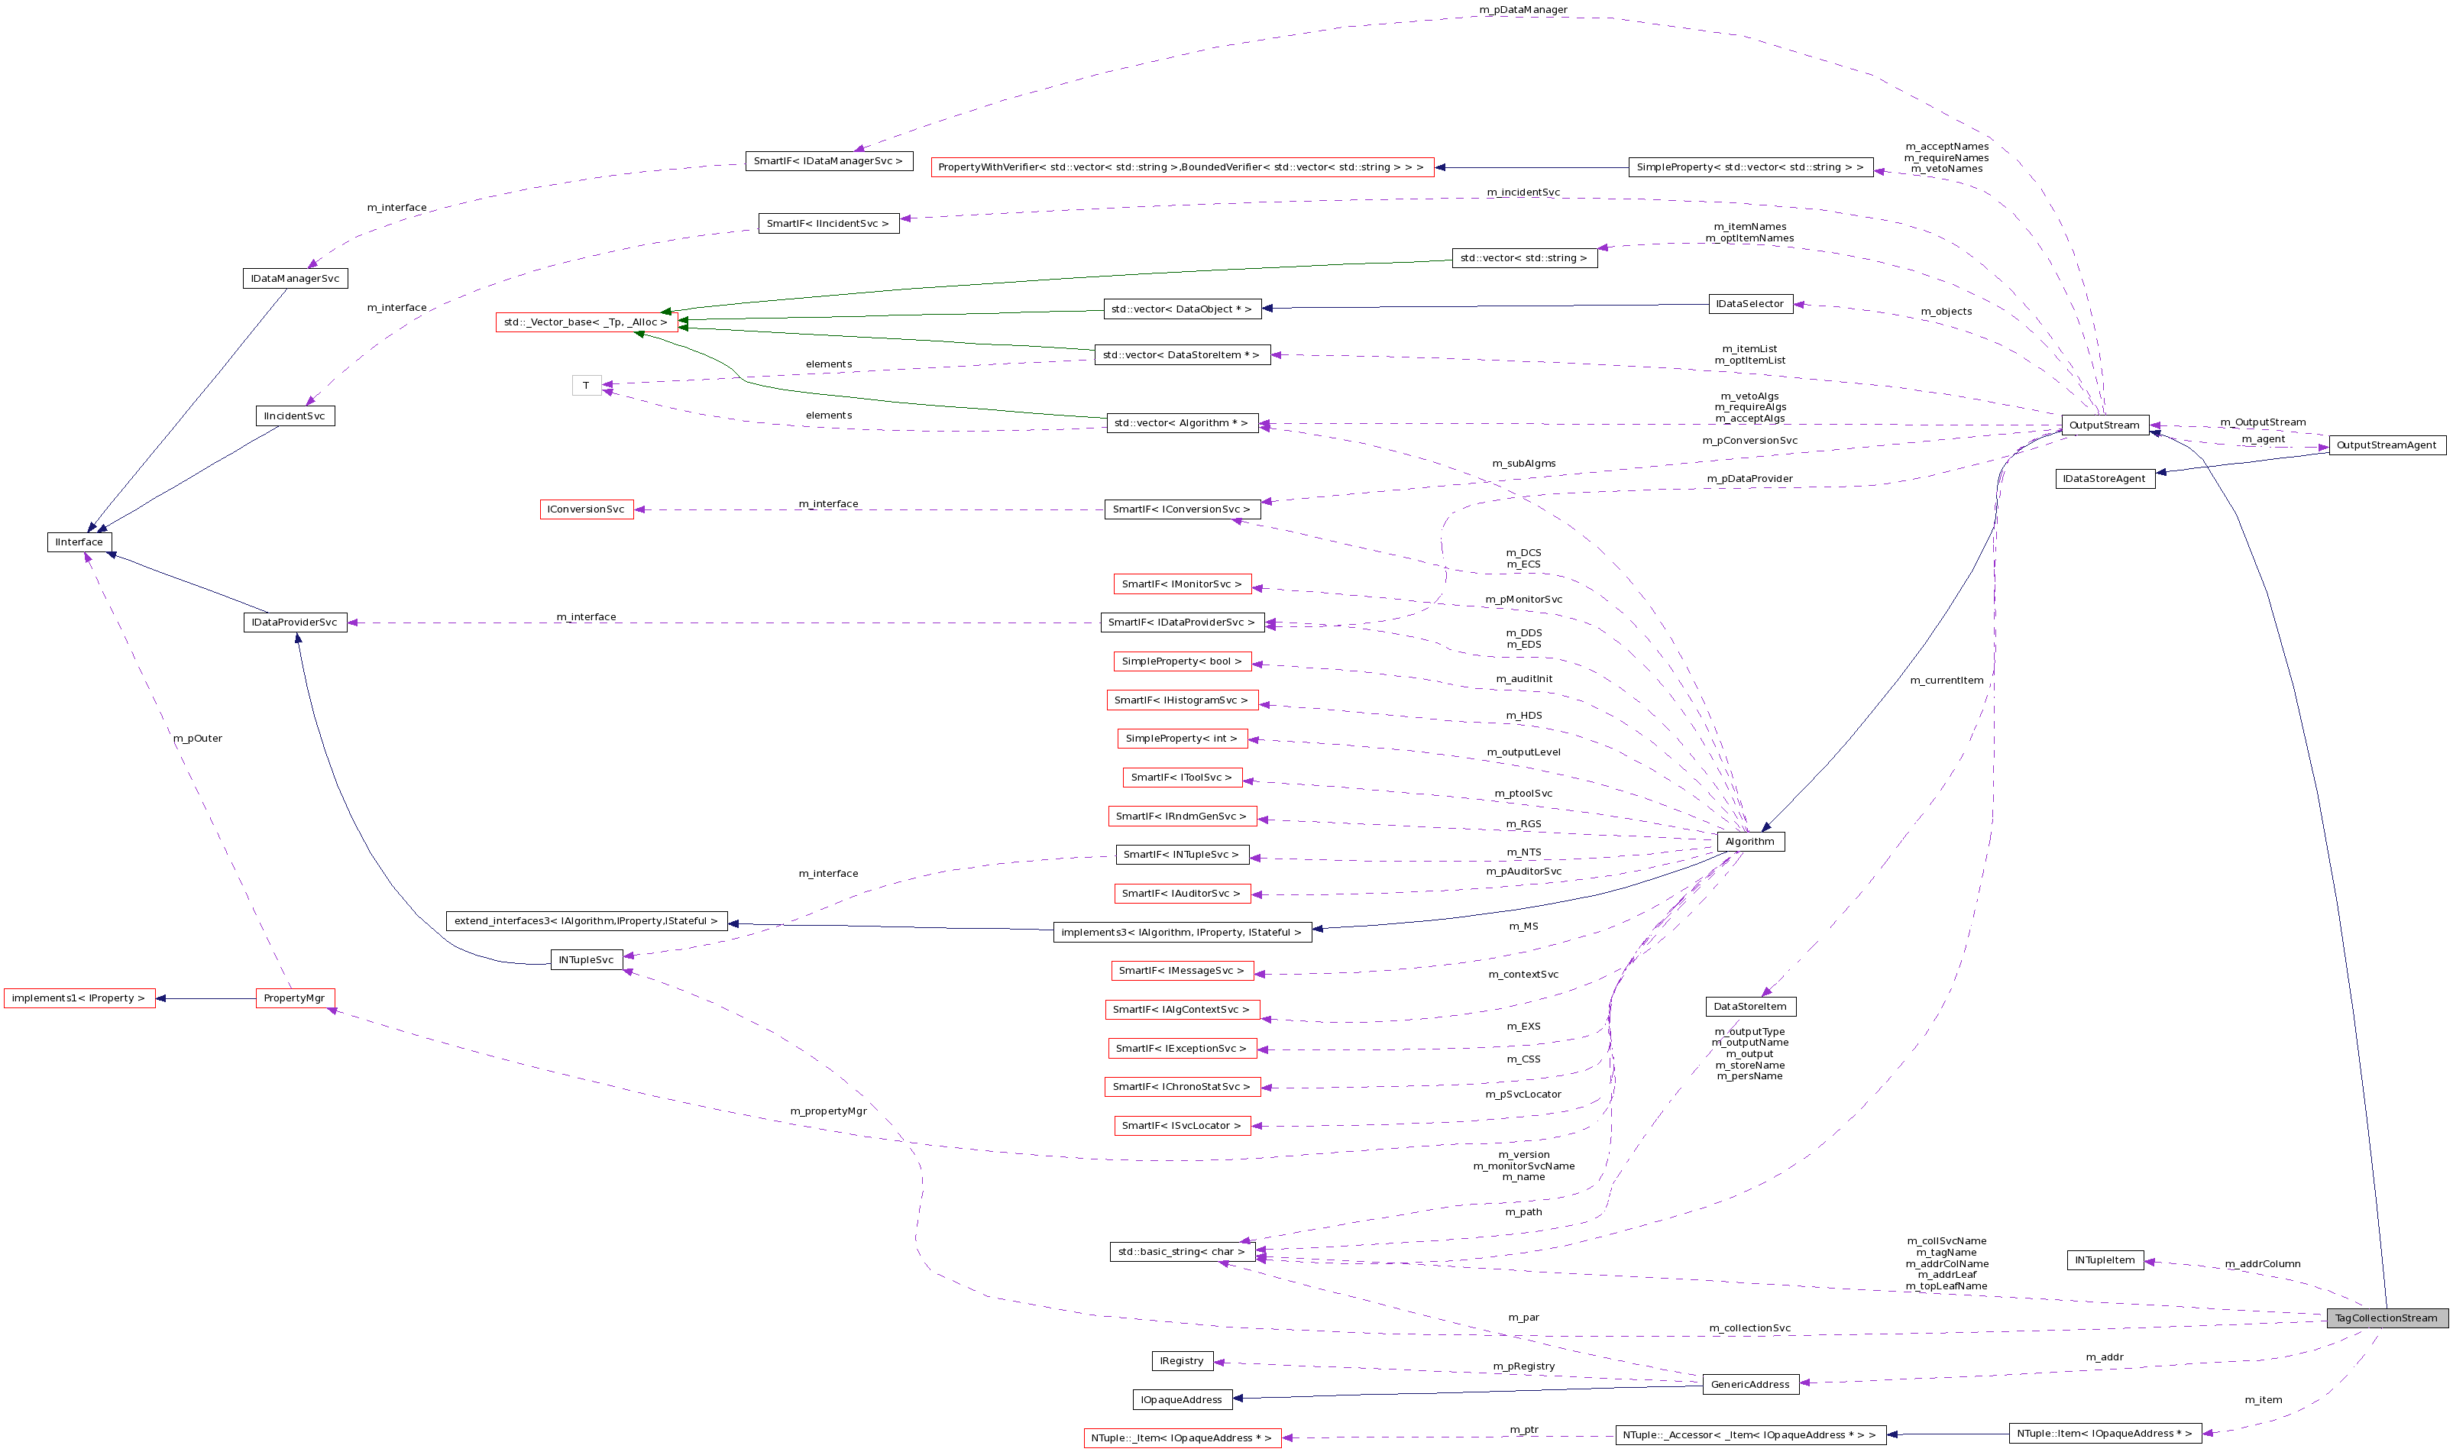Open the IDataStoreAgent class node
Image resolution: width=2453 pixels, height=1452 pixels.
[2104, 478]
